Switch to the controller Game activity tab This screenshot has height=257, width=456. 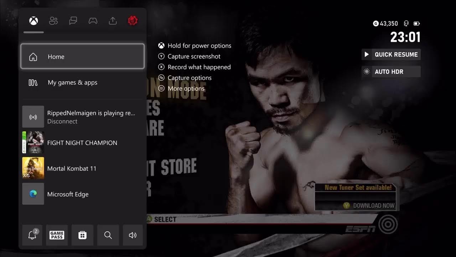pos(93,21)
